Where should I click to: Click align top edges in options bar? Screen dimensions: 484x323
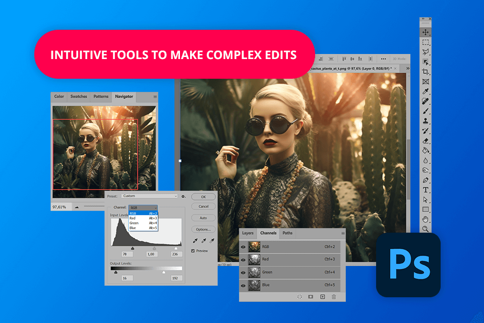[x=344, y=59]
